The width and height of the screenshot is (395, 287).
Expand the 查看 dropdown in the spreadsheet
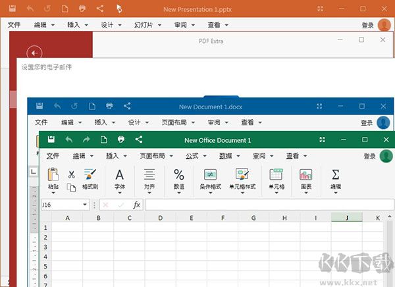(305, 156)
